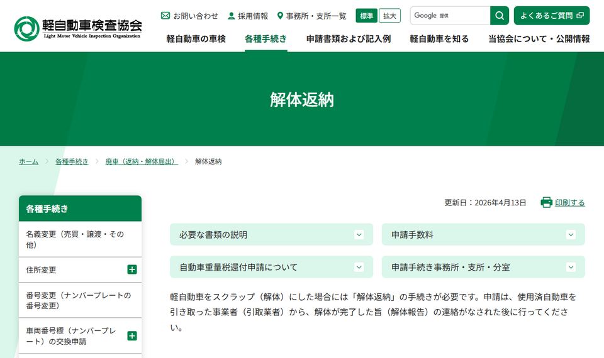Viewport: 604px width, 358px height.
Task: Click page title 解体返納
Action: pyautogui.click(x=301, y=100)
